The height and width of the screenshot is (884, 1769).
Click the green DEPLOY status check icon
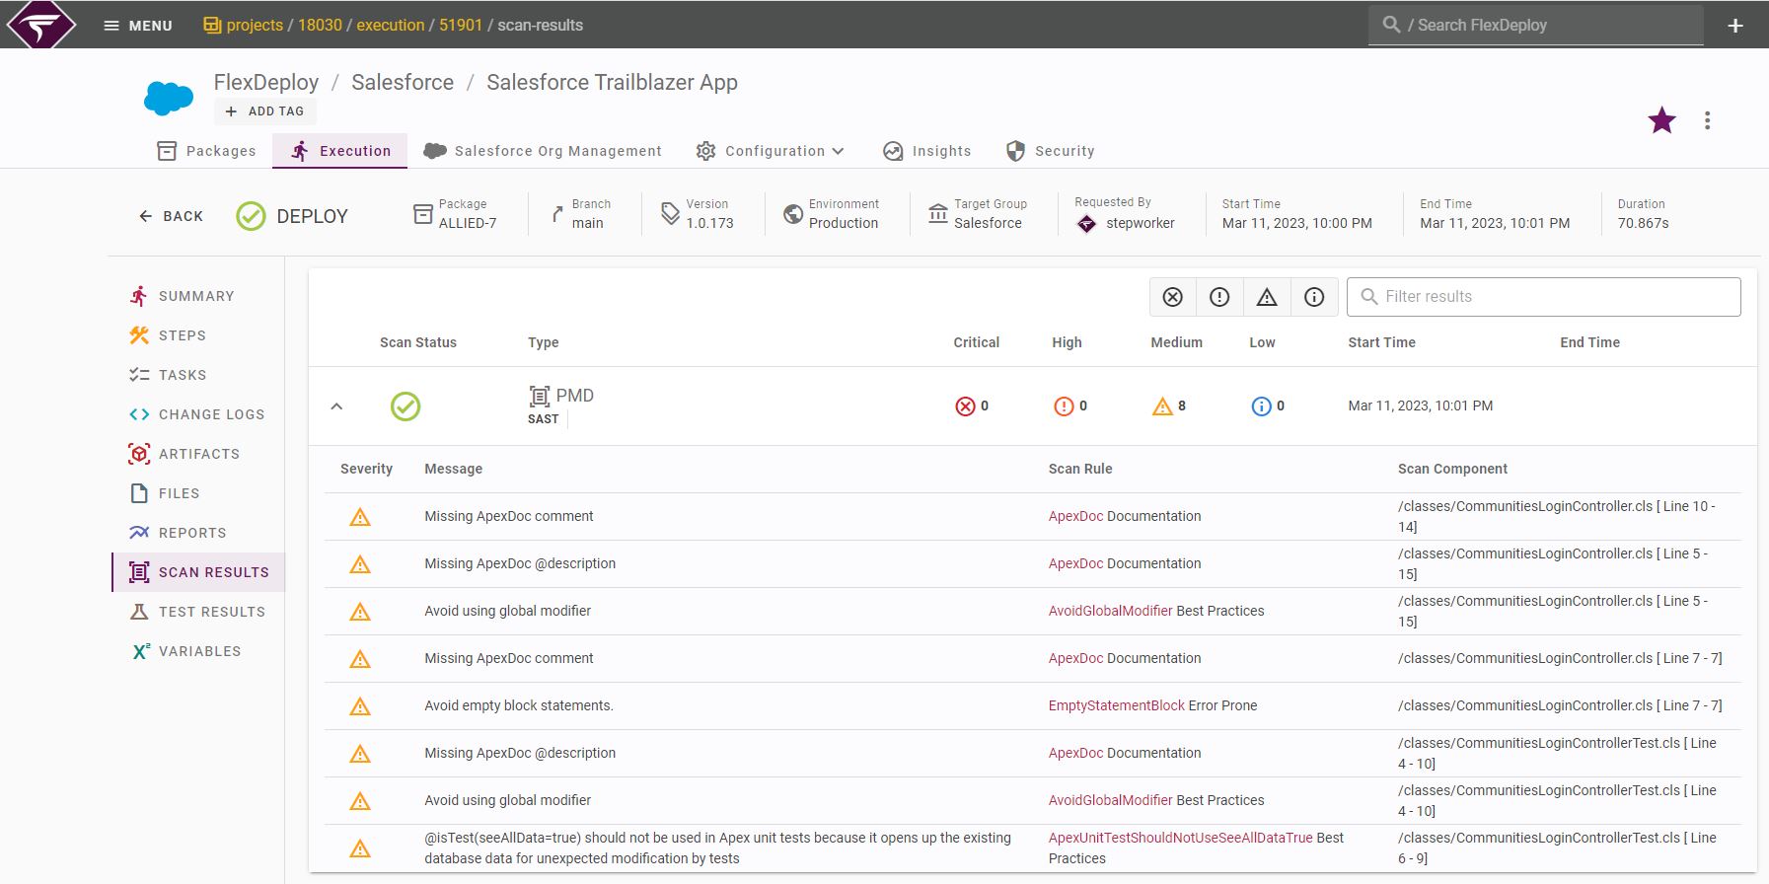251,216
